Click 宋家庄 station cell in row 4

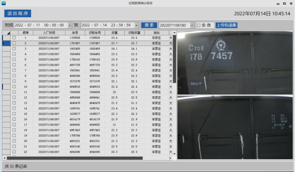tap(157, 54)
